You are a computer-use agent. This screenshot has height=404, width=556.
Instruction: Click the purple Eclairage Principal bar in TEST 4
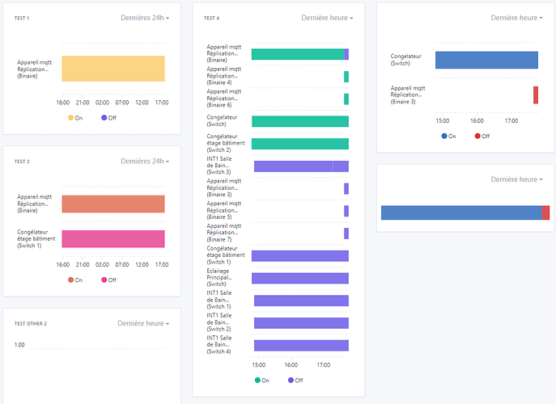coord(299,278)
